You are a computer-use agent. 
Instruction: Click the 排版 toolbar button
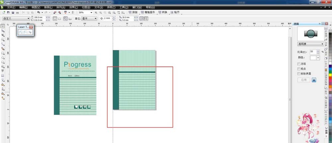click(133, 12)
